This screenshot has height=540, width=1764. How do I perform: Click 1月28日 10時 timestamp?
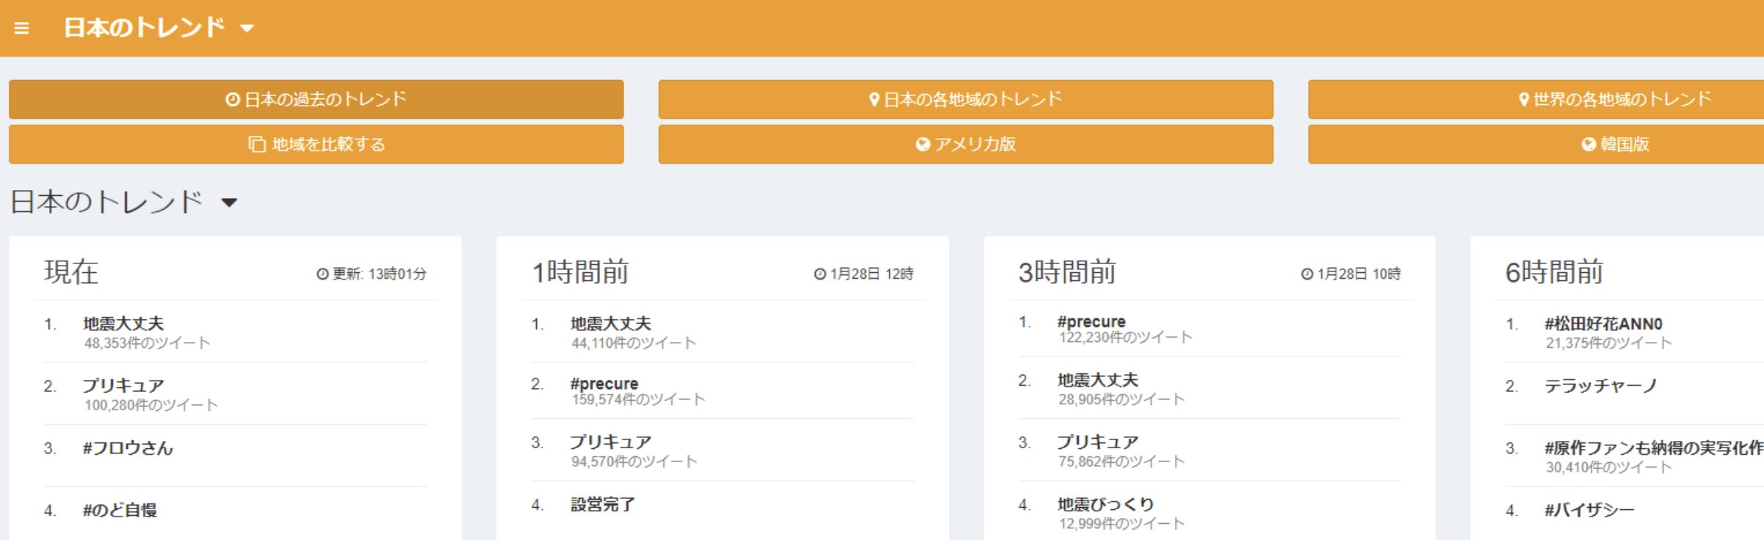pos(1359,274)
